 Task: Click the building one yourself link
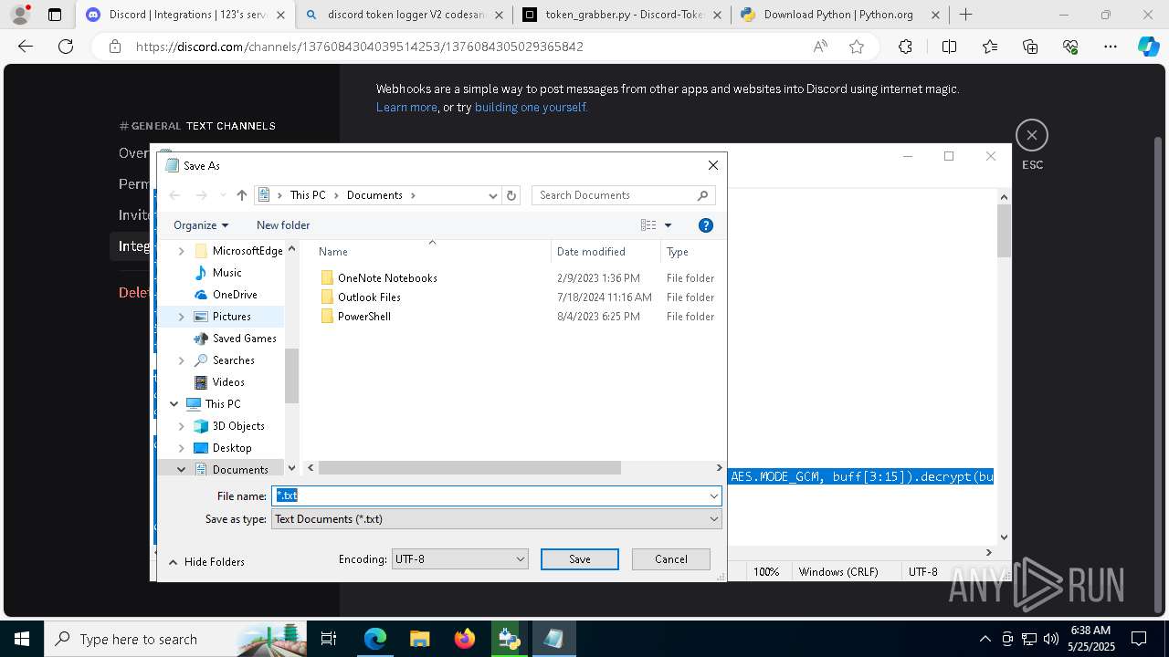(x=531, y=108)
